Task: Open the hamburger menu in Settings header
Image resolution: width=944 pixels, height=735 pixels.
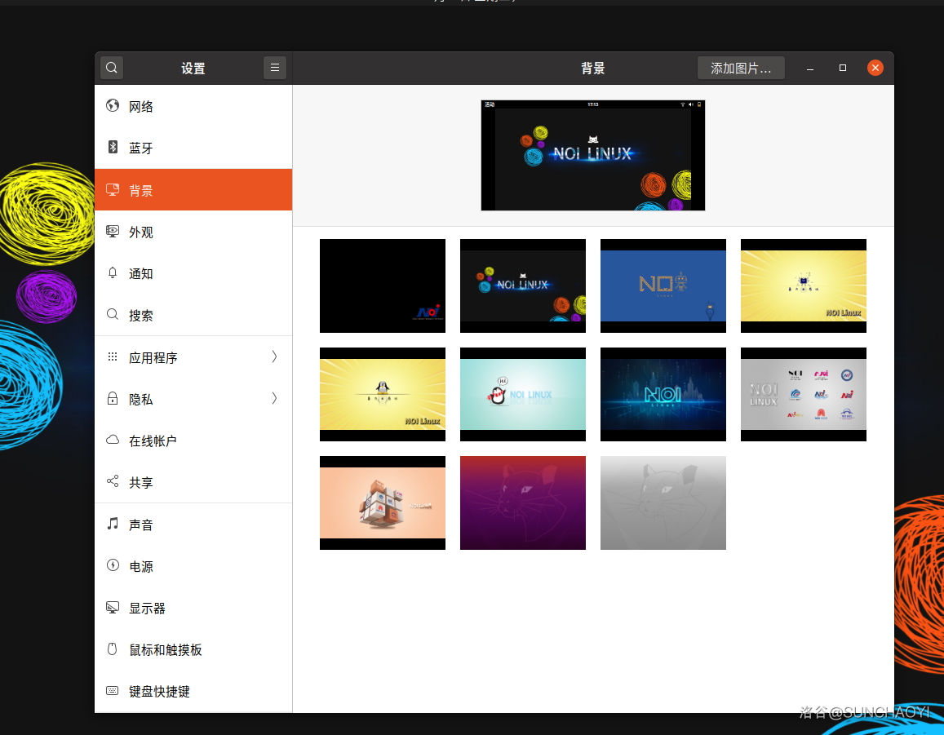Action: coord(275,68)
